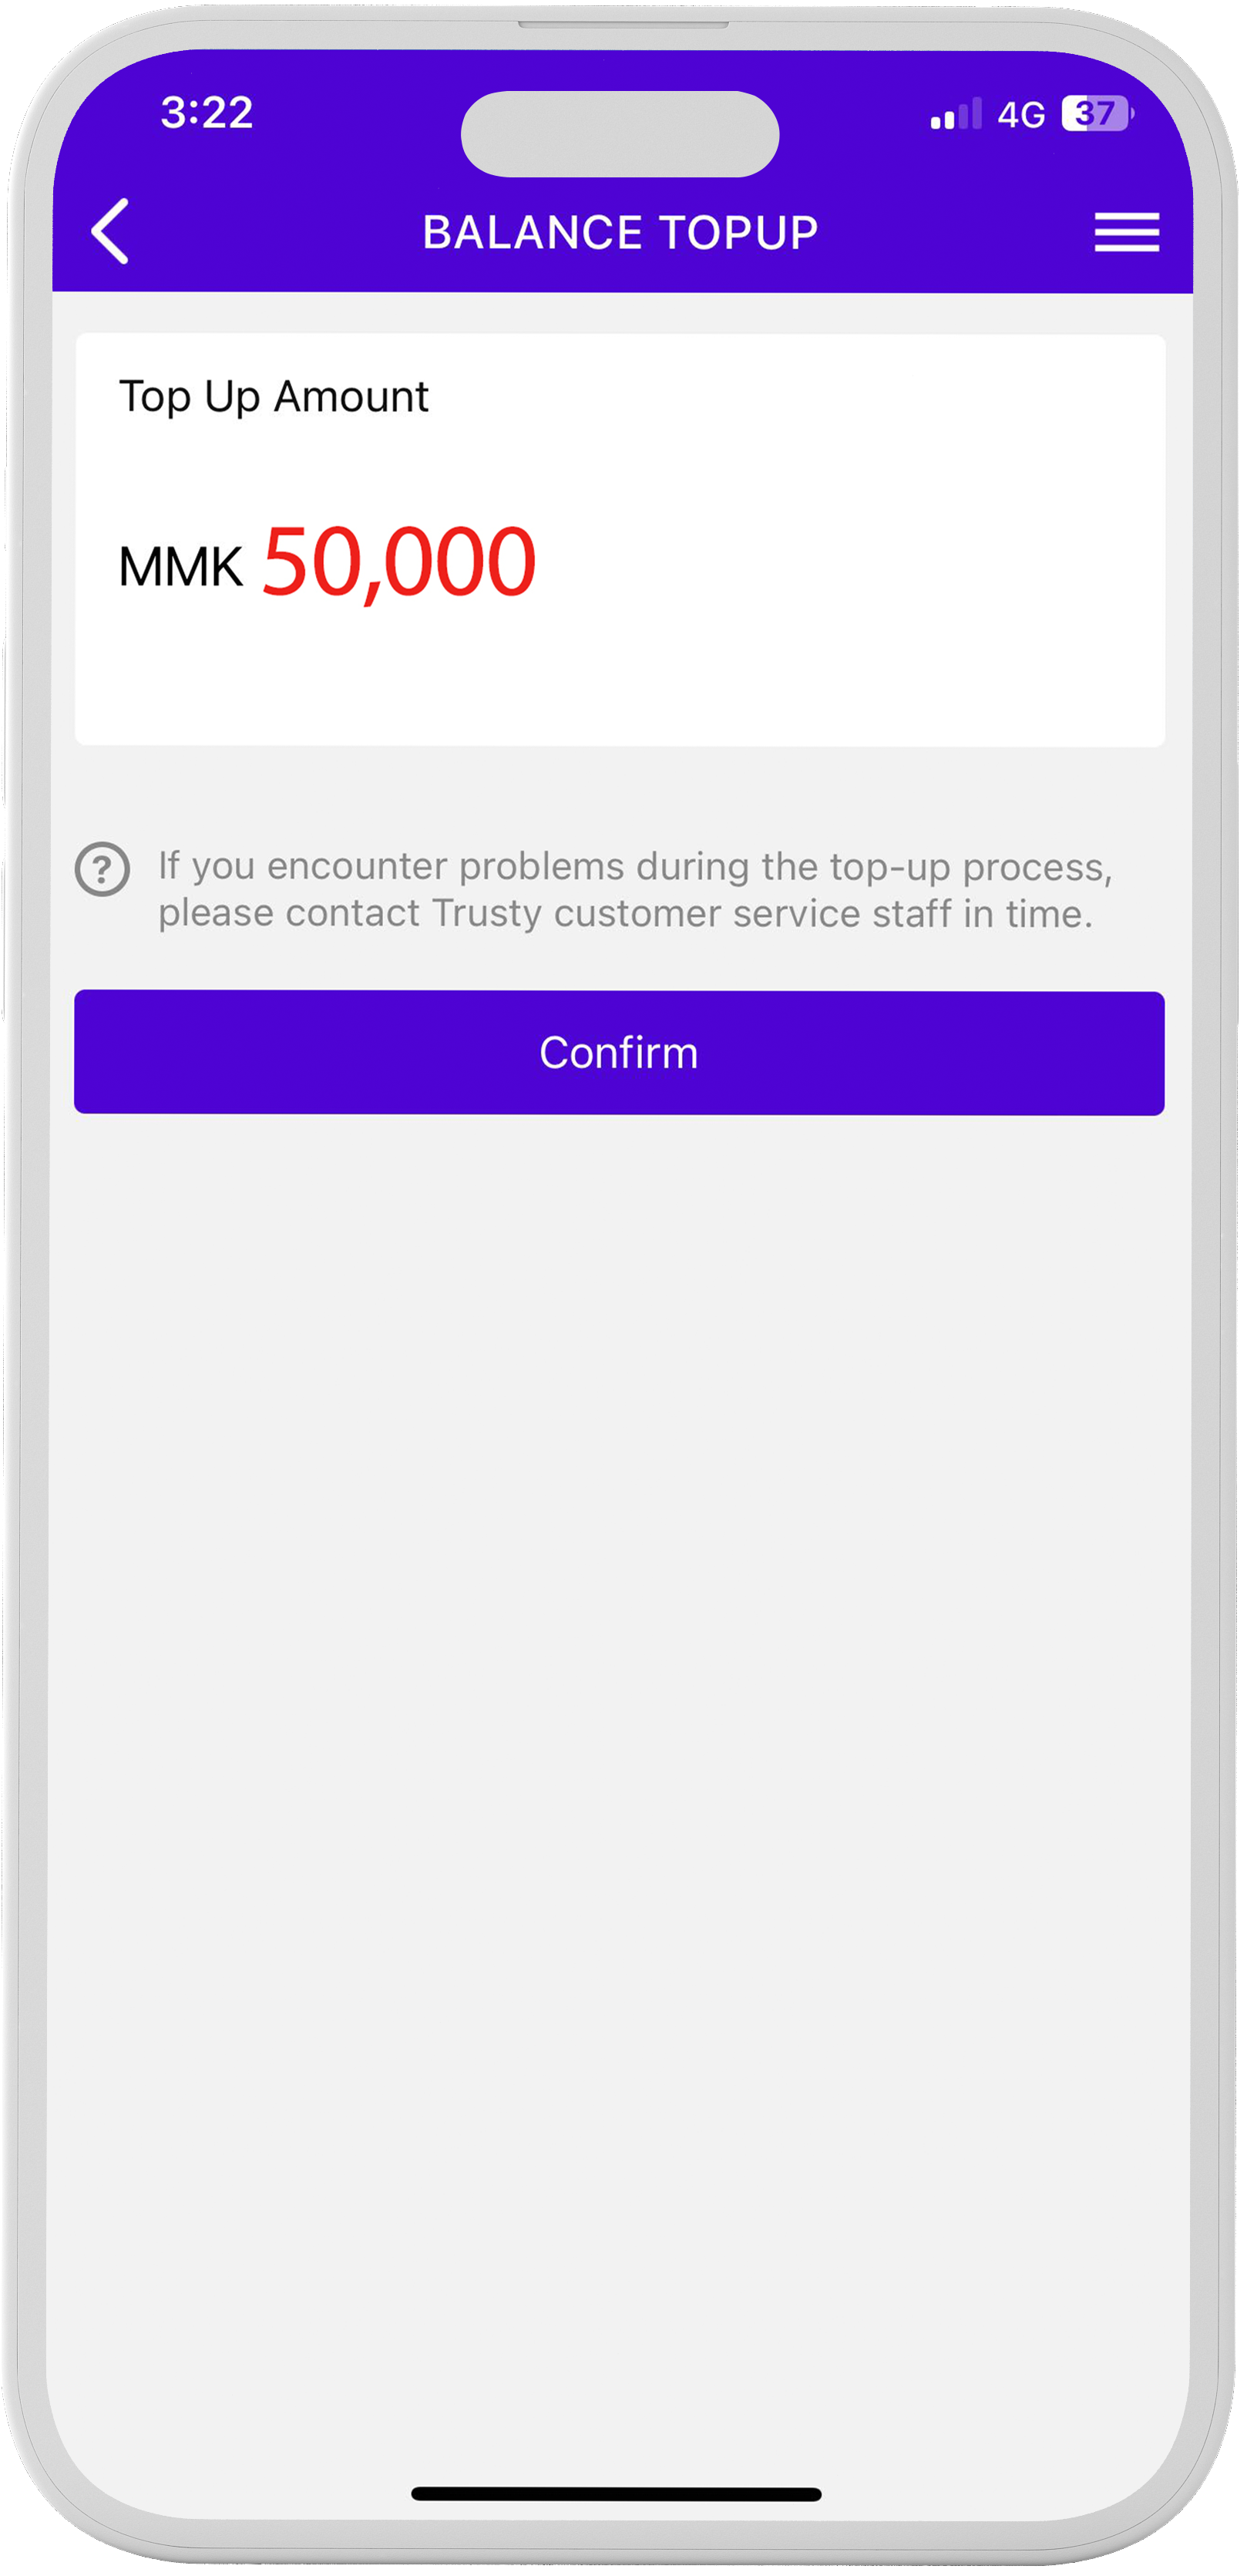The width and height of the screenshot is (1247, 2576).
Task: Confirm the top-up
Action: pos(620,1053)
